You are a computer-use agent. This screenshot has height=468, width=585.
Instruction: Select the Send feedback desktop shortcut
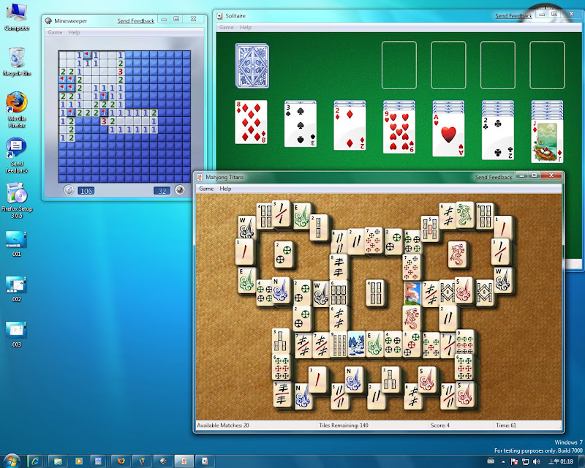pos(17,155)
